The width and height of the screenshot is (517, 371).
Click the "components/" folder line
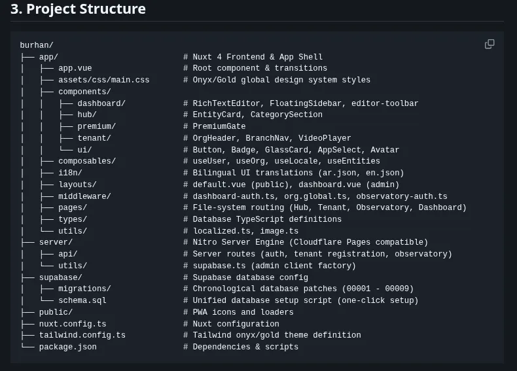pyautogui.click(x=84, y=92)
